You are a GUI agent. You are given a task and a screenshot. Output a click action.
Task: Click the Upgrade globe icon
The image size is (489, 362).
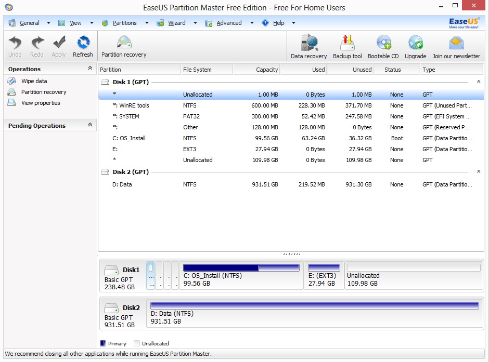pyautogui.click(x=416, y=43)
